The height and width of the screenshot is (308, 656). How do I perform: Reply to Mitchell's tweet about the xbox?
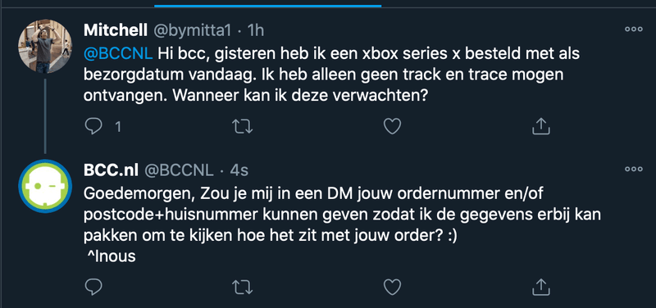(93, 126)
